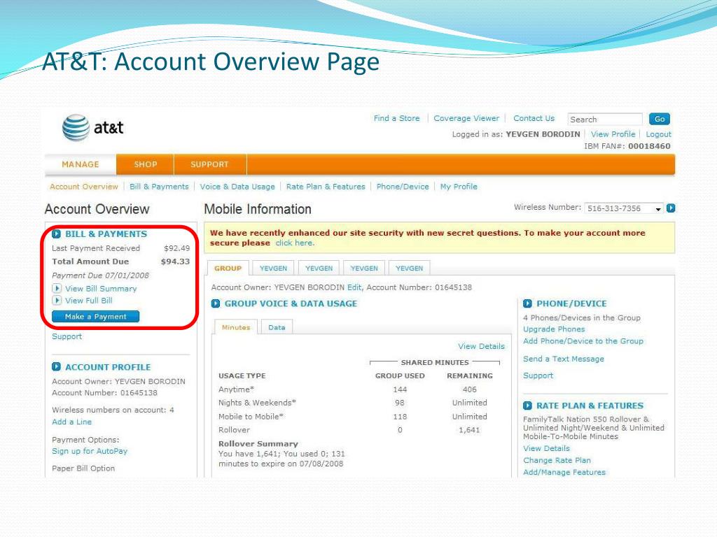Select the first YEVGEN tab after GROUP

[274, 268]
